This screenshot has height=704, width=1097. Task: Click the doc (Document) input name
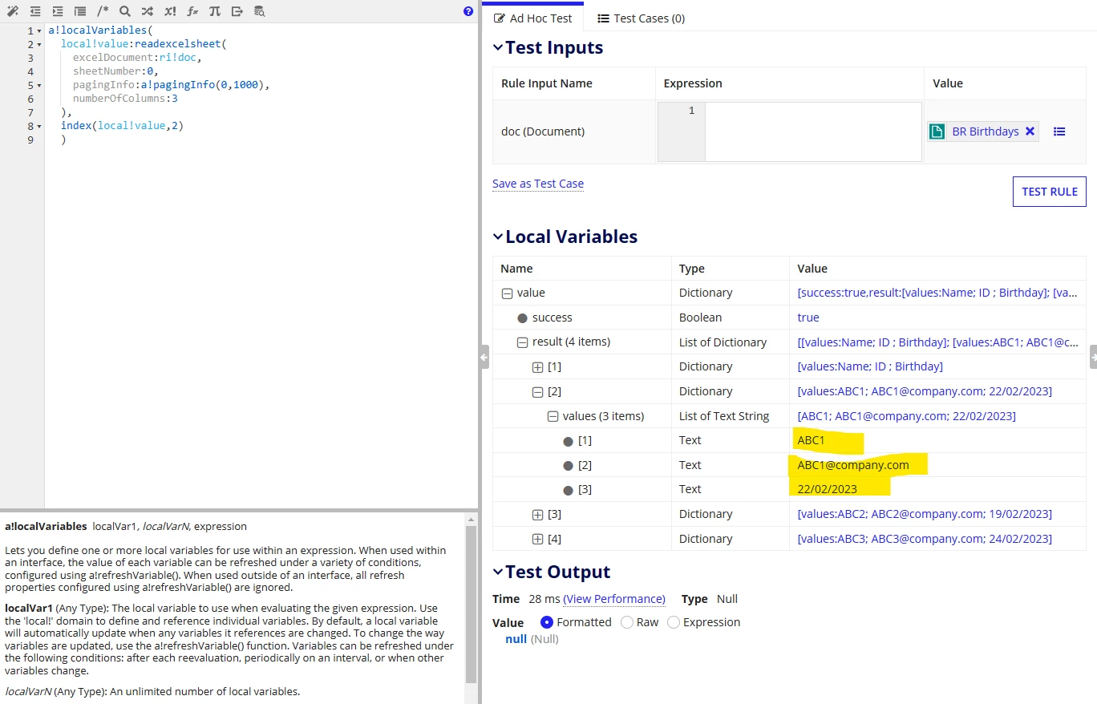[x=543, y=131]
